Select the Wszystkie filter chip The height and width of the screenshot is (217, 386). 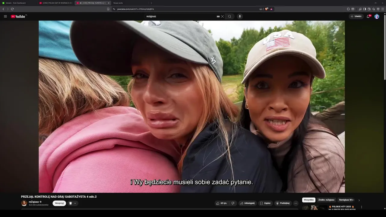pos(309,200)
